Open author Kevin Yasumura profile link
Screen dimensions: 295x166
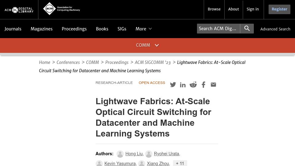click(120, 164)
